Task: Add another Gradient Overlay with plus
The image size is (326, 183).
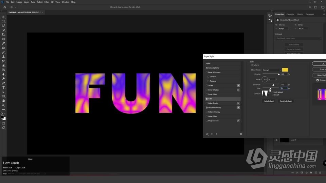Action: tap(239, 107)
